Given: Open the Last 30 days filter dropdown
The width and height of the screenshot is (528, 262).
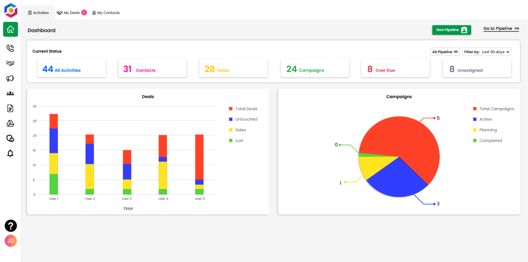Looking at the screenshot, I should click(x=487, y=51).
